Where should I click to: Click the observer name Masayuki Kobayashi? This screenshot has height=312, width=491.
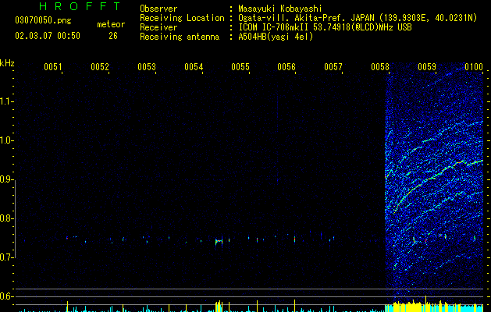coord(280,9)
